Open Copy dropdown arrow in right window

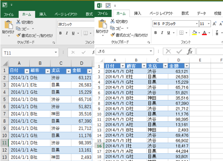128,28
